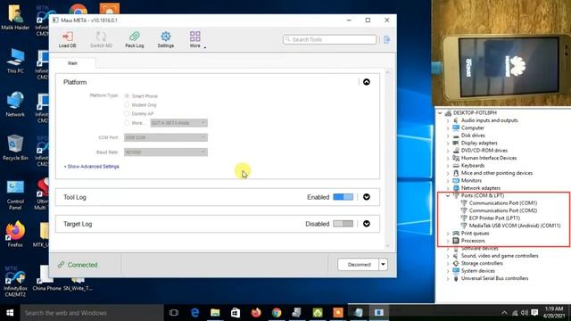Select Communications Port (COM2)
571x321 pixels.
pyautogui.click(x=503, y=210)
